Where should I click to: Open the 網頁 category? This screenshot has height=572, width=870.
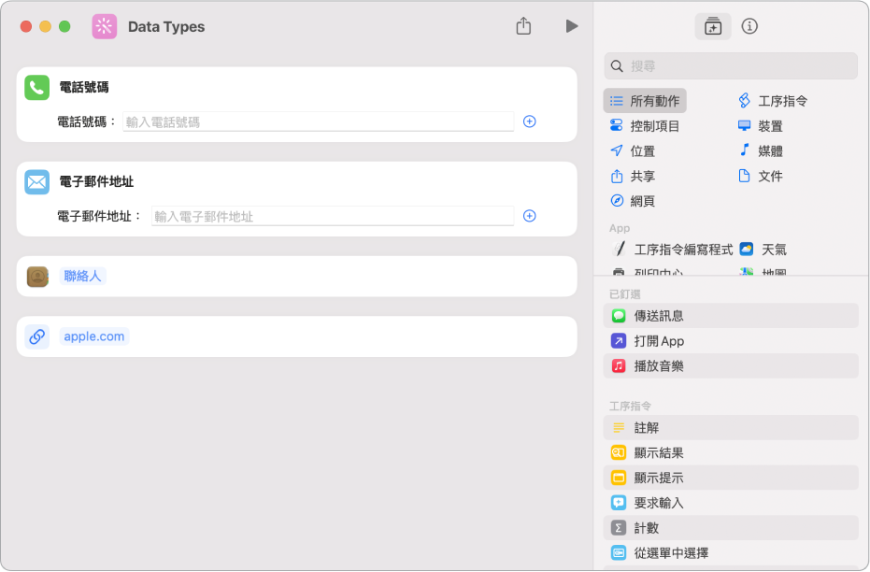[x=633, y=201]
